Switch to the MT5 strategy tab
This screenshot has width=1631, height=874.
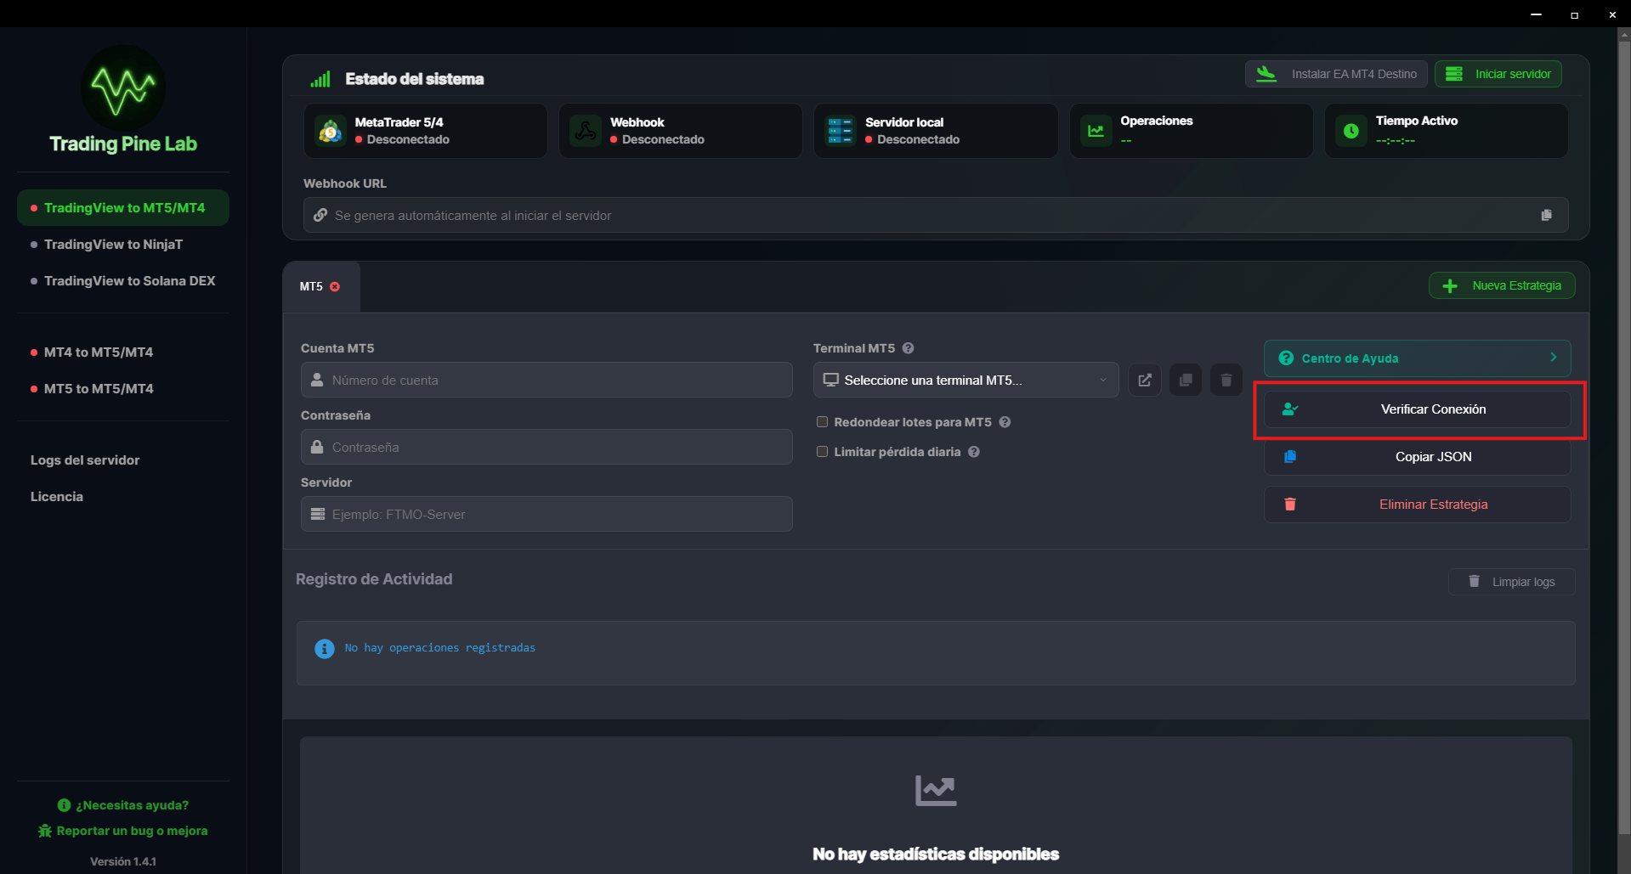click(311, 286)
